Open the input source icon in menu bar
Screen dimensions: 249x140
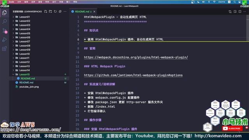[229, 2]
